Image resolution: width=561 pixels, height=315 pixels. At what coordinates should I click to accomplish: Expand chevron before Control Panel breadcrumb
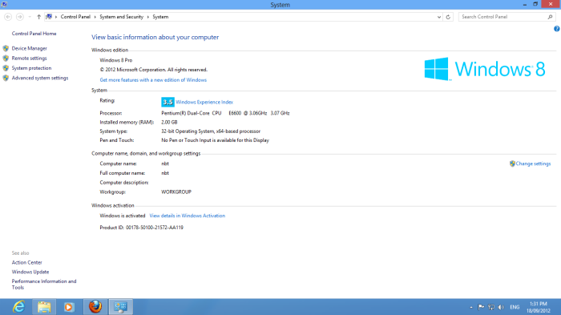pyautogui.click(x=56, y=17)
